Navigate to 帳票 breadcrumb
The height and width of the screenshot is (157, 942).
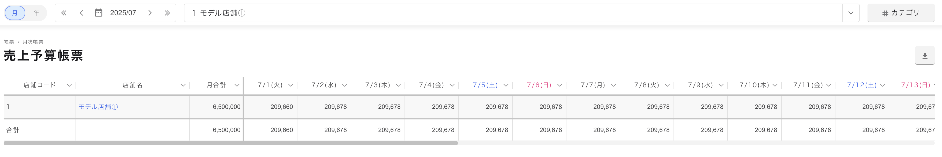[9, 42]
